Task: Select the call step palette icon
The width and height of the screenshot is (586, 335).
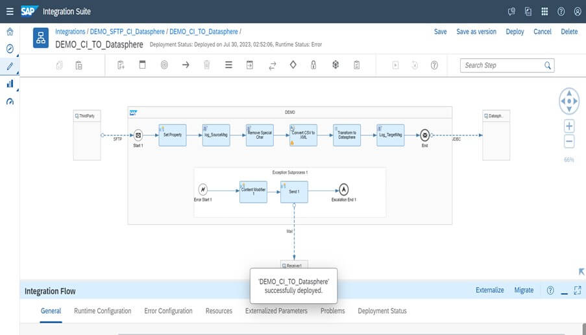Action: coord(250,65)
